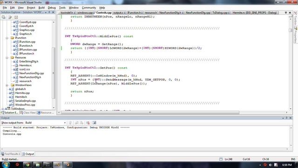The width and height of the screenshot is (298, 168).
Task: Toggle auto-hide pin on Output panel
Action: [287, 118]
